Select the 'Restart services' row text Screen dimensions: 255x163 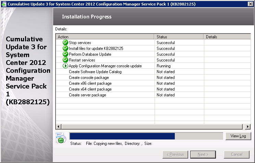(82, 60)
